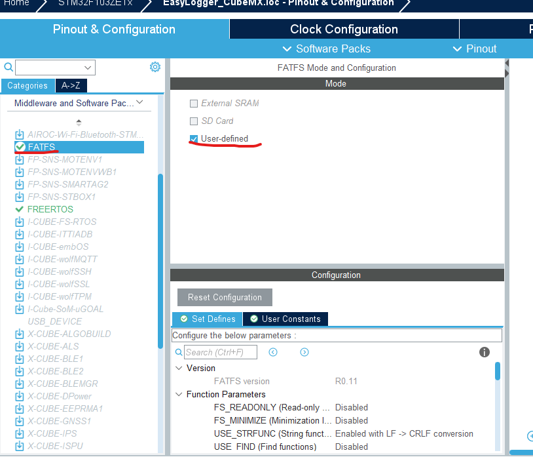Viewport: 533px width, 457px height.
Task: Select USB_DEVICE in the middleware list
Action: point(55,321)
